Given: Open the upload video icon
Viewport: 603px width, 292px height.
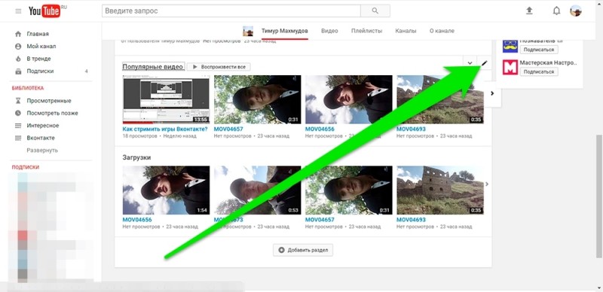Looking at the screenshot, I should pos(529,11).
